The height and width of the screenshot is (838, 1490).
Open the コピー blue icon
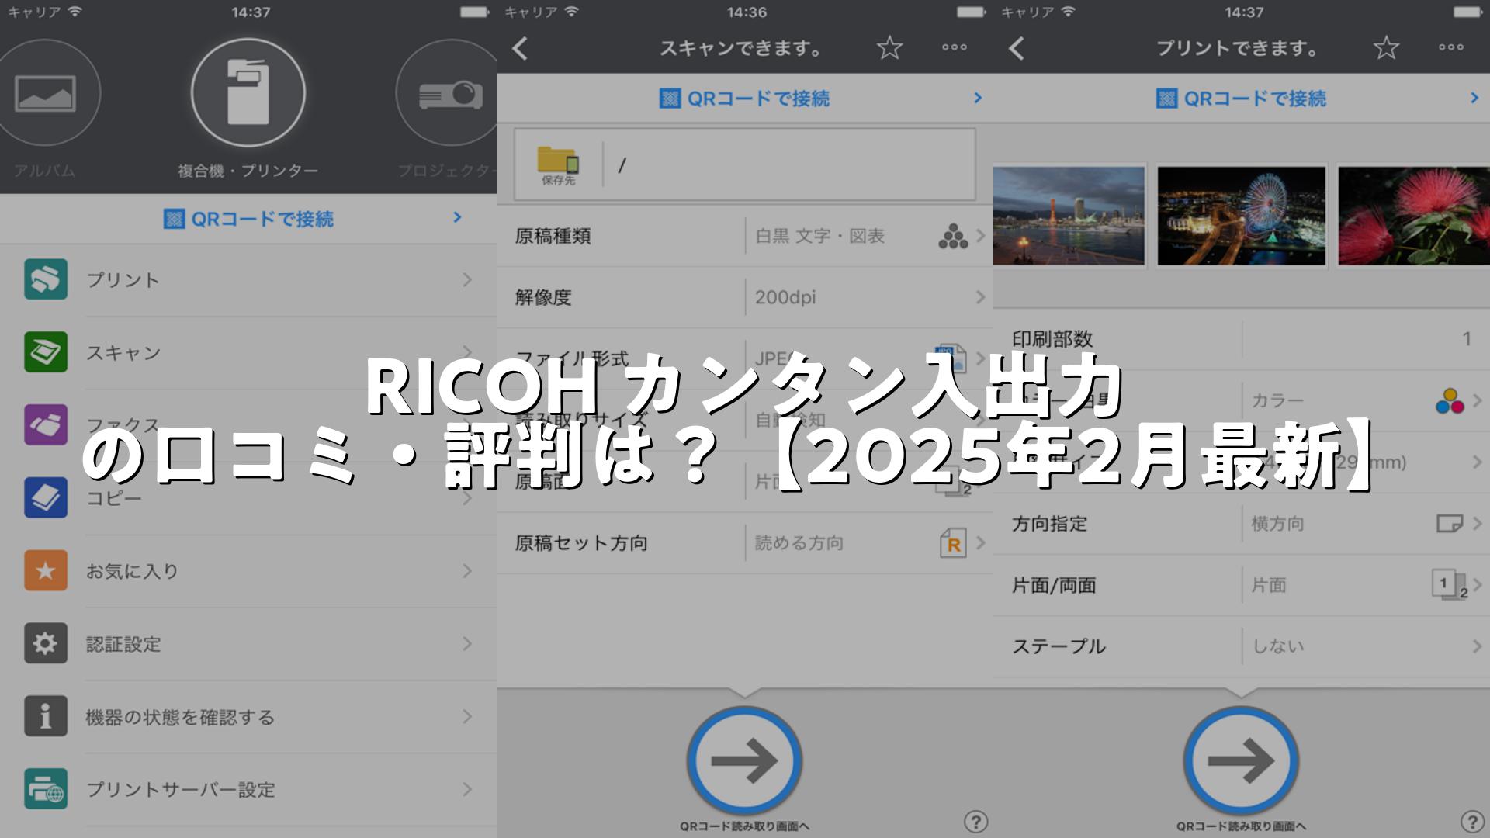46,497
